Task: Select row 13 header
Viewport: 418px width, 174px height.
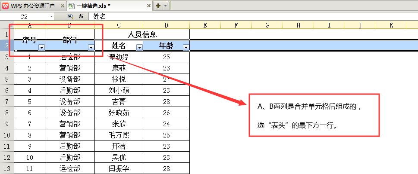Action: click(x=7, y=168)
